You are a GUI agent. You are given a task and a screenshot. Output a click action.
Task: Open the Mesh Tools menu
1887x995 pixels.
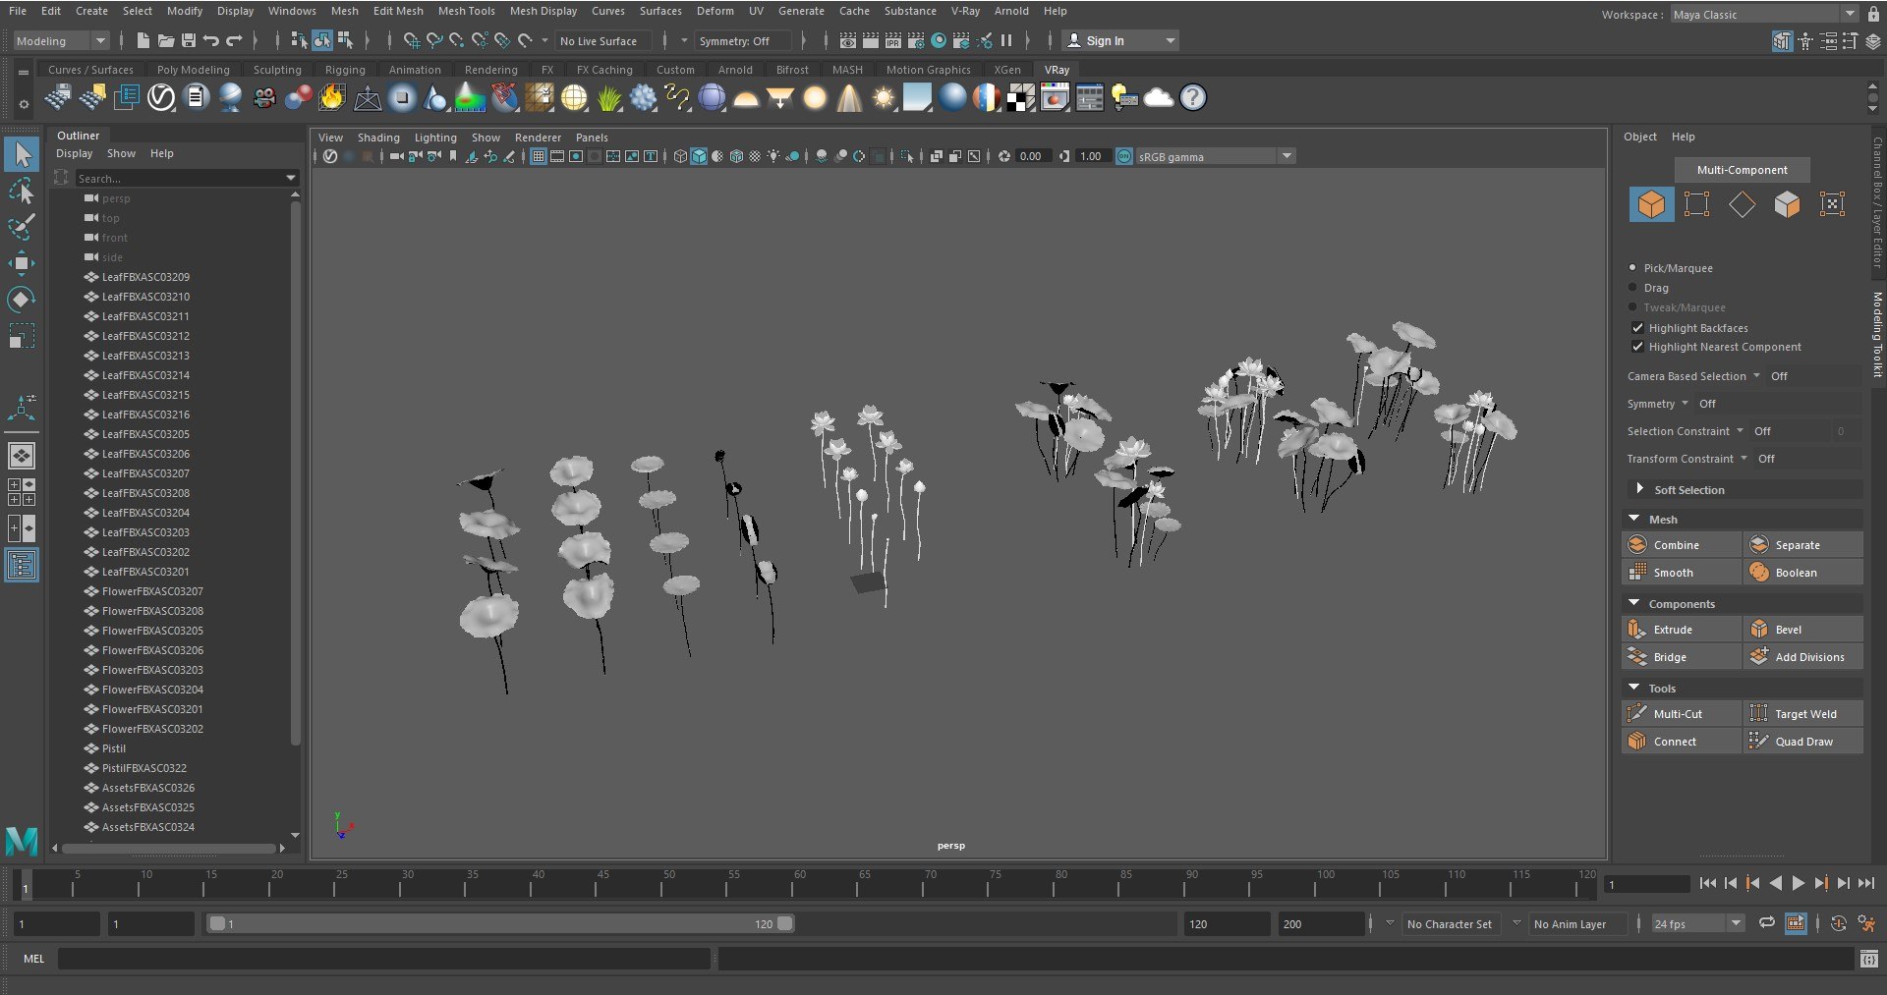[466, 11]
